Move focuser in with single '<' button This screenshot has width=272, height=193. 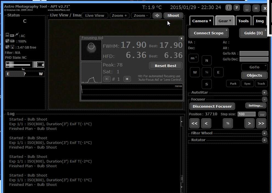(x=206, y=123)
